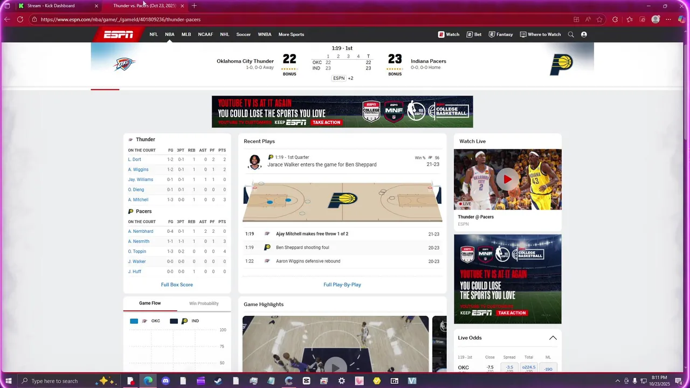View site information lock icon in address bar
Screen dimensions: 690x388
(34, 19)
